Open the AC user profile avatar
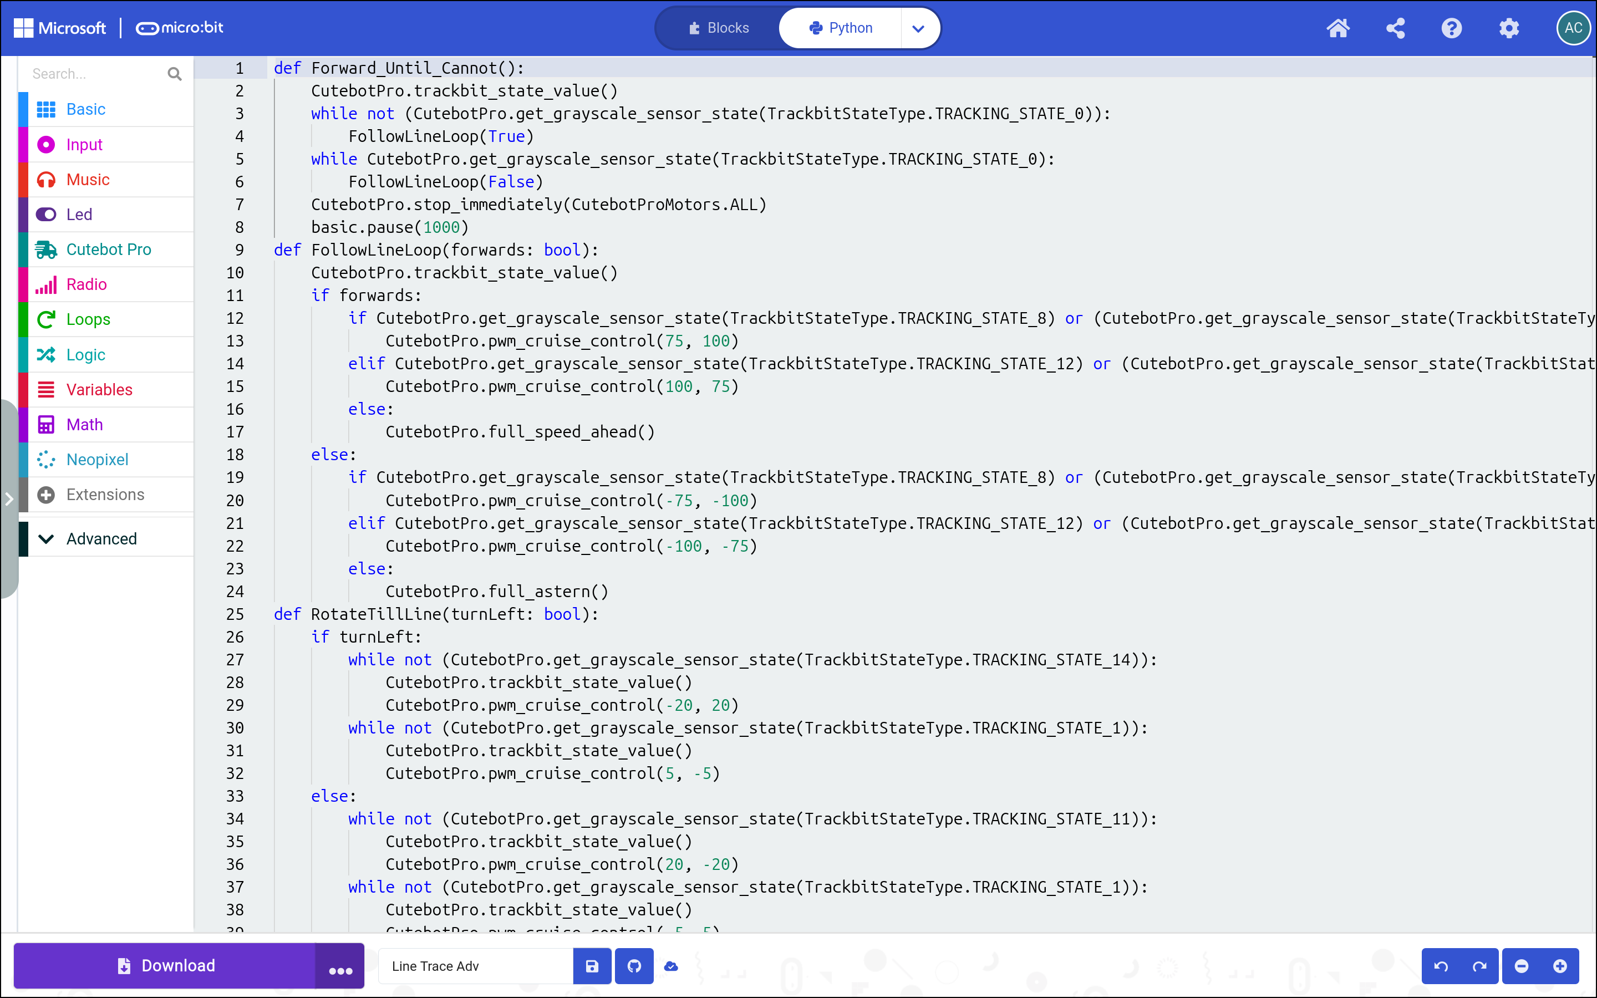 click(x=1573, y=28)
